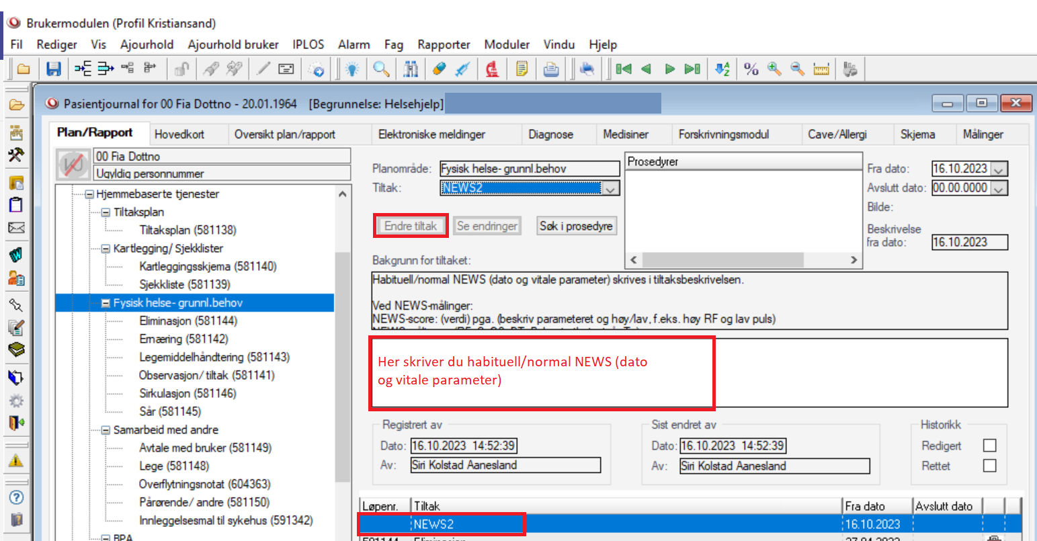Click the pushpin icon in left sidebar

tap(16, 305)
